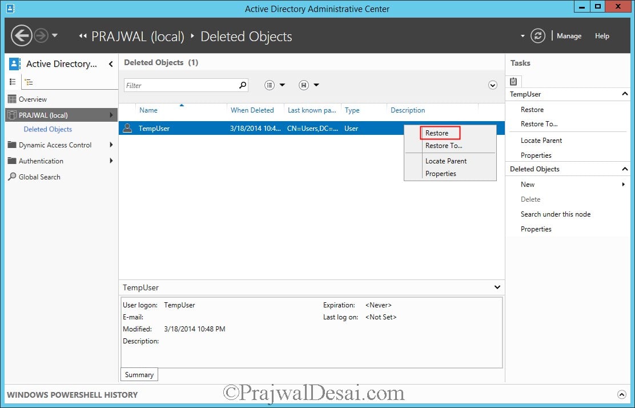This screenshot has width=635, height=408.
Task: Select the Authentication node
Action: pyautogui.click(x=41, y=161)
